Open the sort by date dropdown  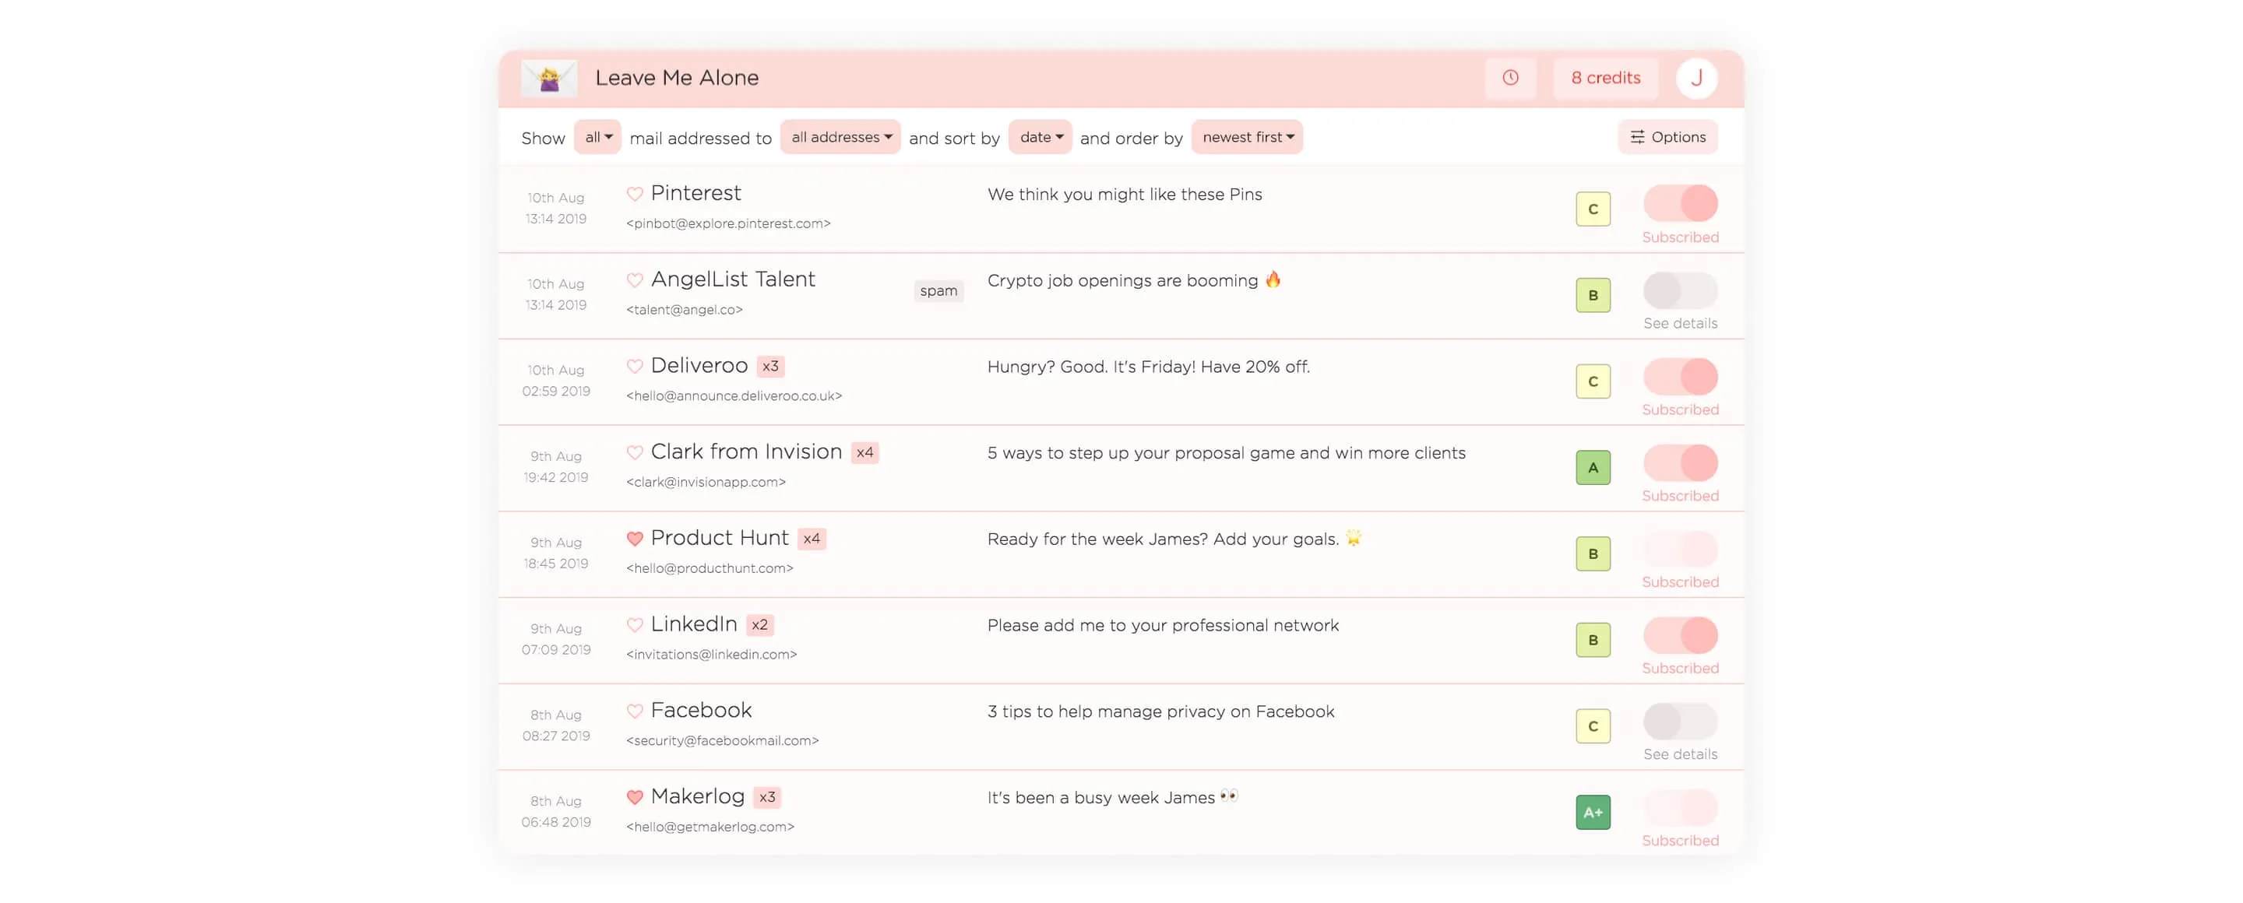[x=1040, y=138]
